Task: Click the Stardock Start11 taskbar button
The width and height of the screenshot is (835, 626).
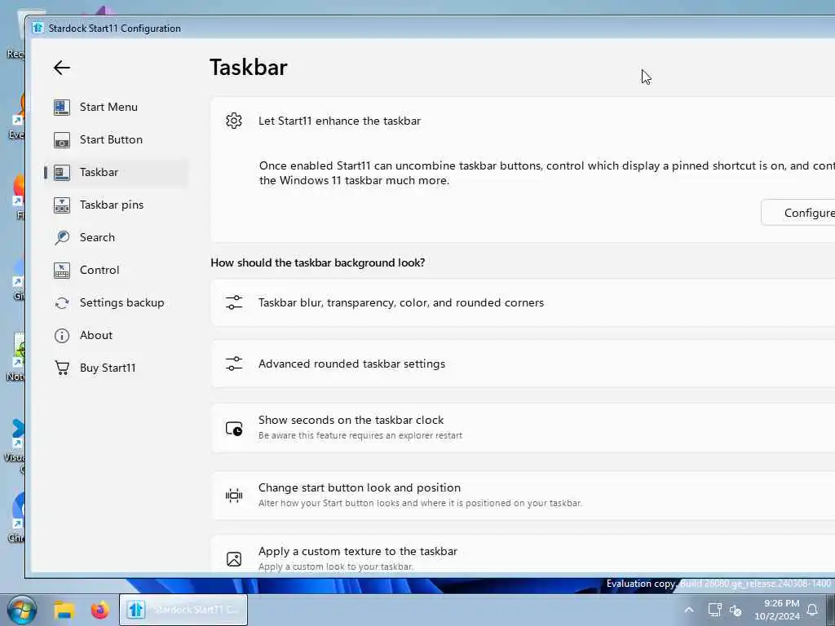Action: [x=183, y=610]
